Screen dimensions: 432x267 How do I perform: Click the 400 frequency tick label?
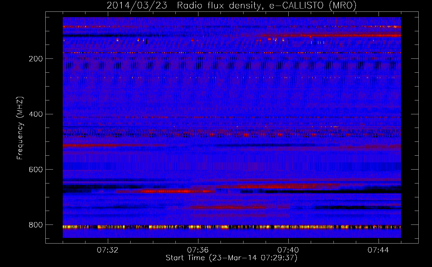[x=36, y=114]
